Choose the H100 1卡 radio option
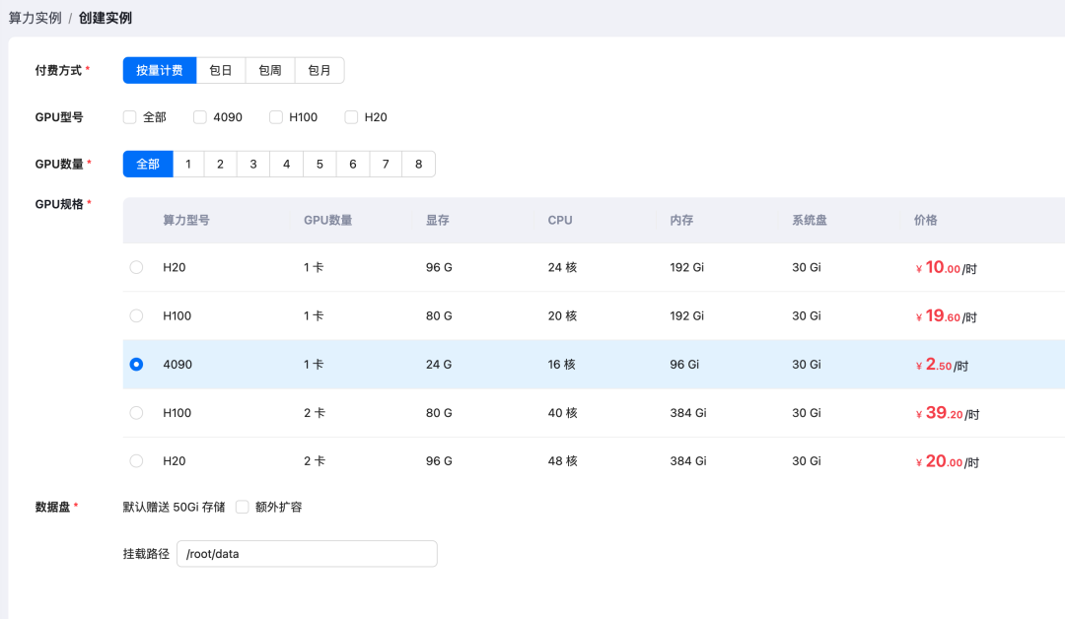1065x619 pixels. 136,315
